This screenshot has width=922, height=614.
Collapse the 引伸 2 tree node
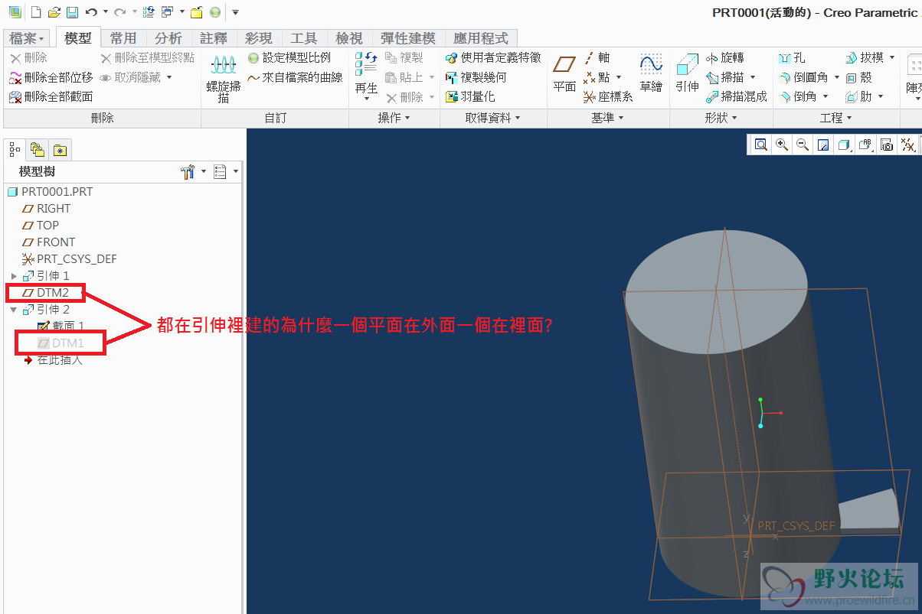pos(14,310)
